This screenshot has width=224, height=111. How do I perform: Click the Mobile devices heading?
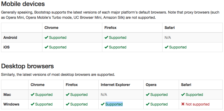[x=23, y=4]
